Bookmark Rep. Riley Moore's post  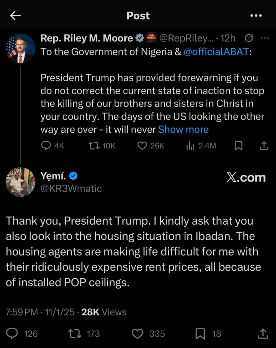point(238,146)
